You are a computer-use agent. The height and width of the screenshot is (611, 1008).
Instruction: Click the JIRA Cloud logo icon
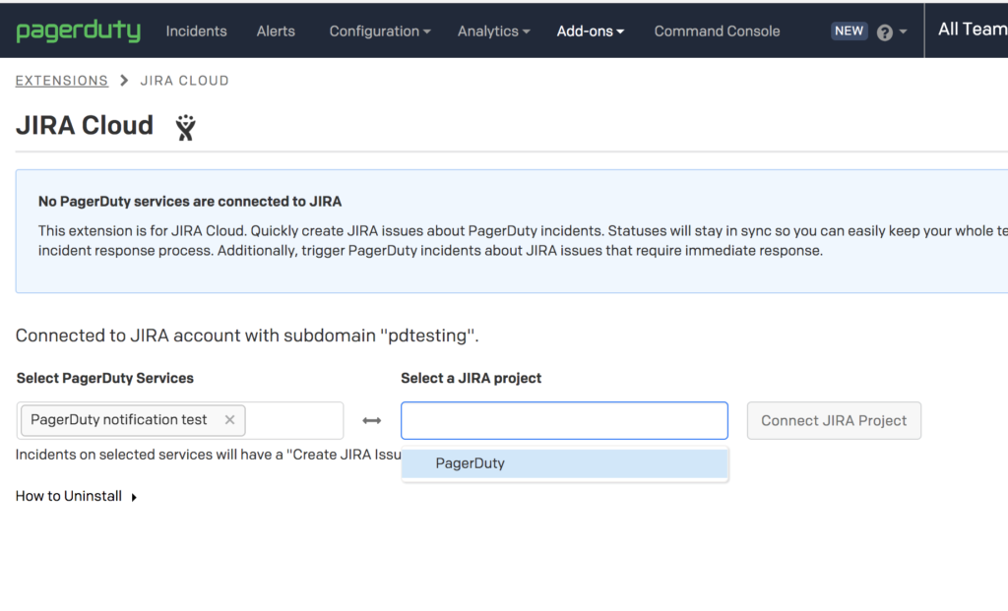pyautogui.click(x=185, y=127)
